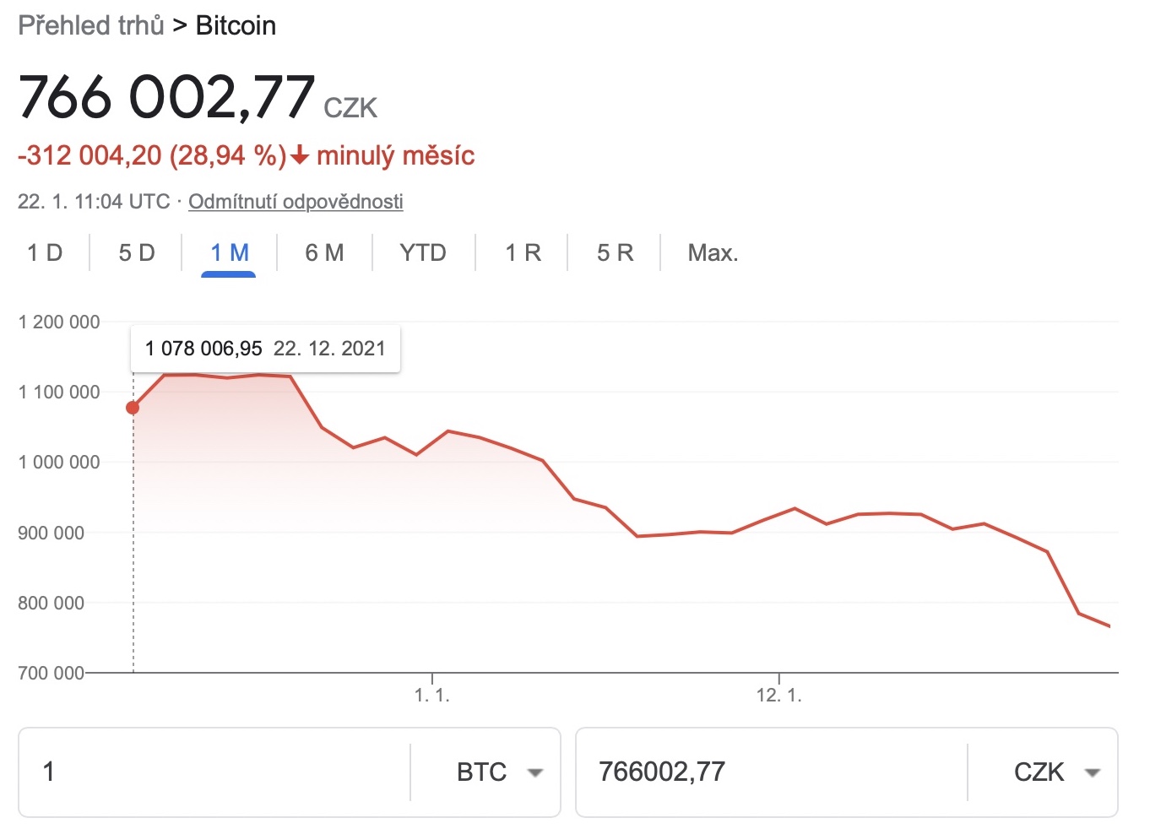Click the CZK converted amount field
This screenshot has width=1150, height=834.
[770, 772]
